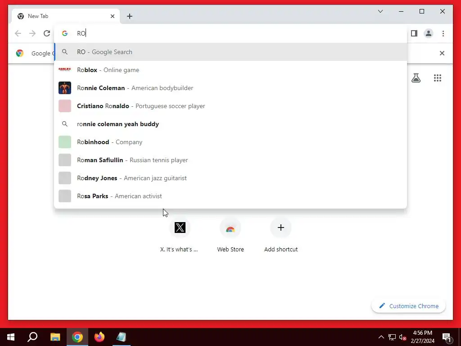
Task: Choose Roblox Online game suggestion
Action: click(x=231, y=70)
